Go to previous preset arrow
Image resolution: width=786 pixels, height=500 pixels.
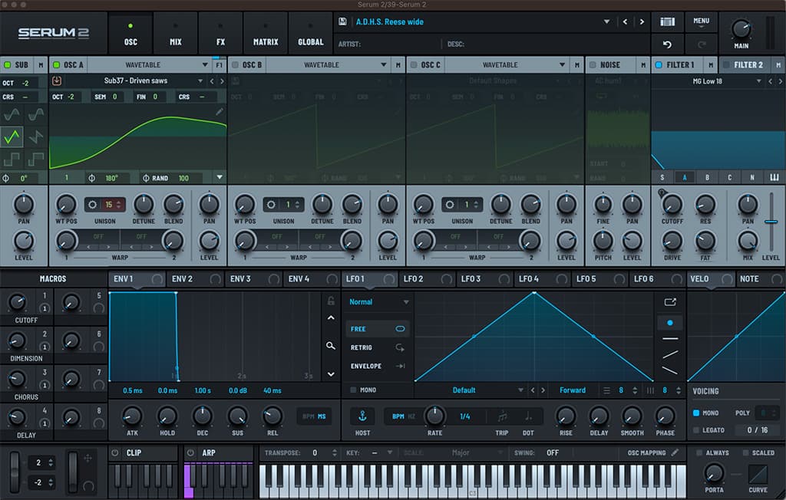coord(625,21)
